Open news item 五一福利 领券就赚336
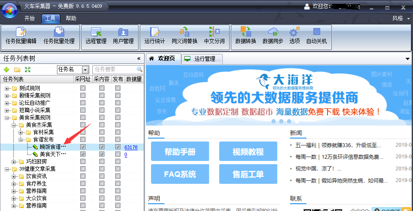The image size is (413, 211). pyautogui.click(x=338, y=145)
